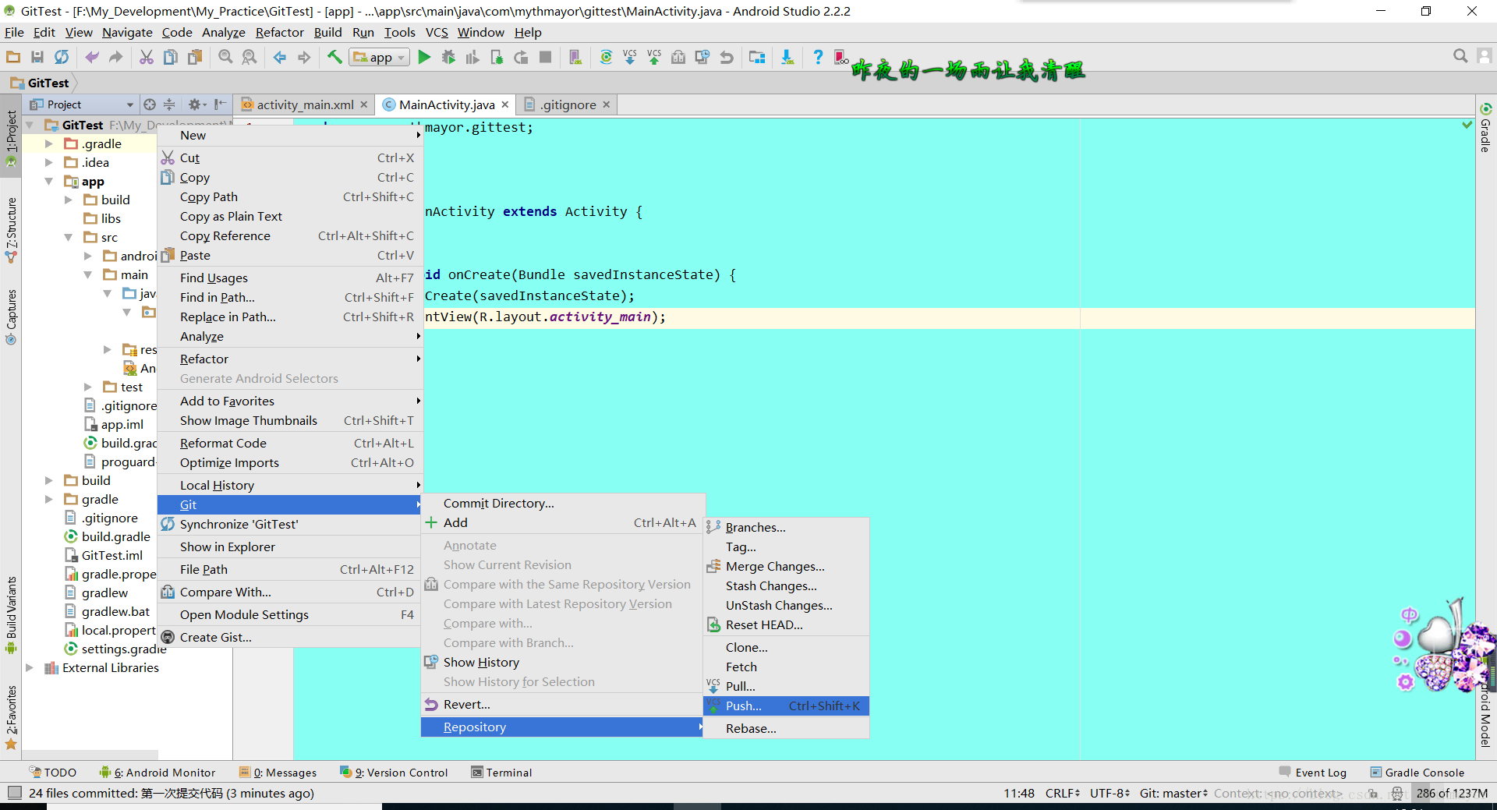This screenshot has height=810, width=1497.
Task: Click Collapse All icon in Project panel
Action: (169, 104)
